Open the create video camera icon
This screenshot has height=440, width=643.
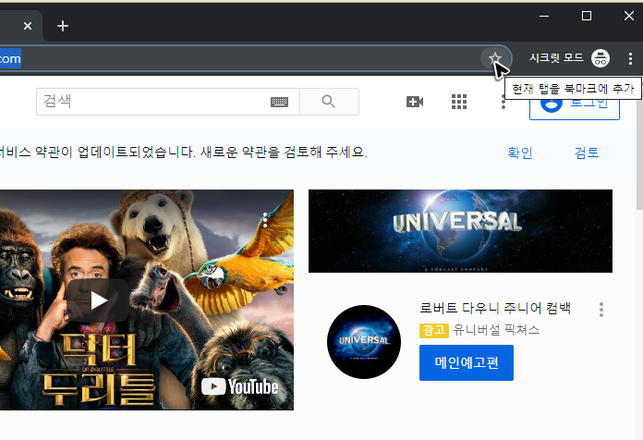point(415,102)
